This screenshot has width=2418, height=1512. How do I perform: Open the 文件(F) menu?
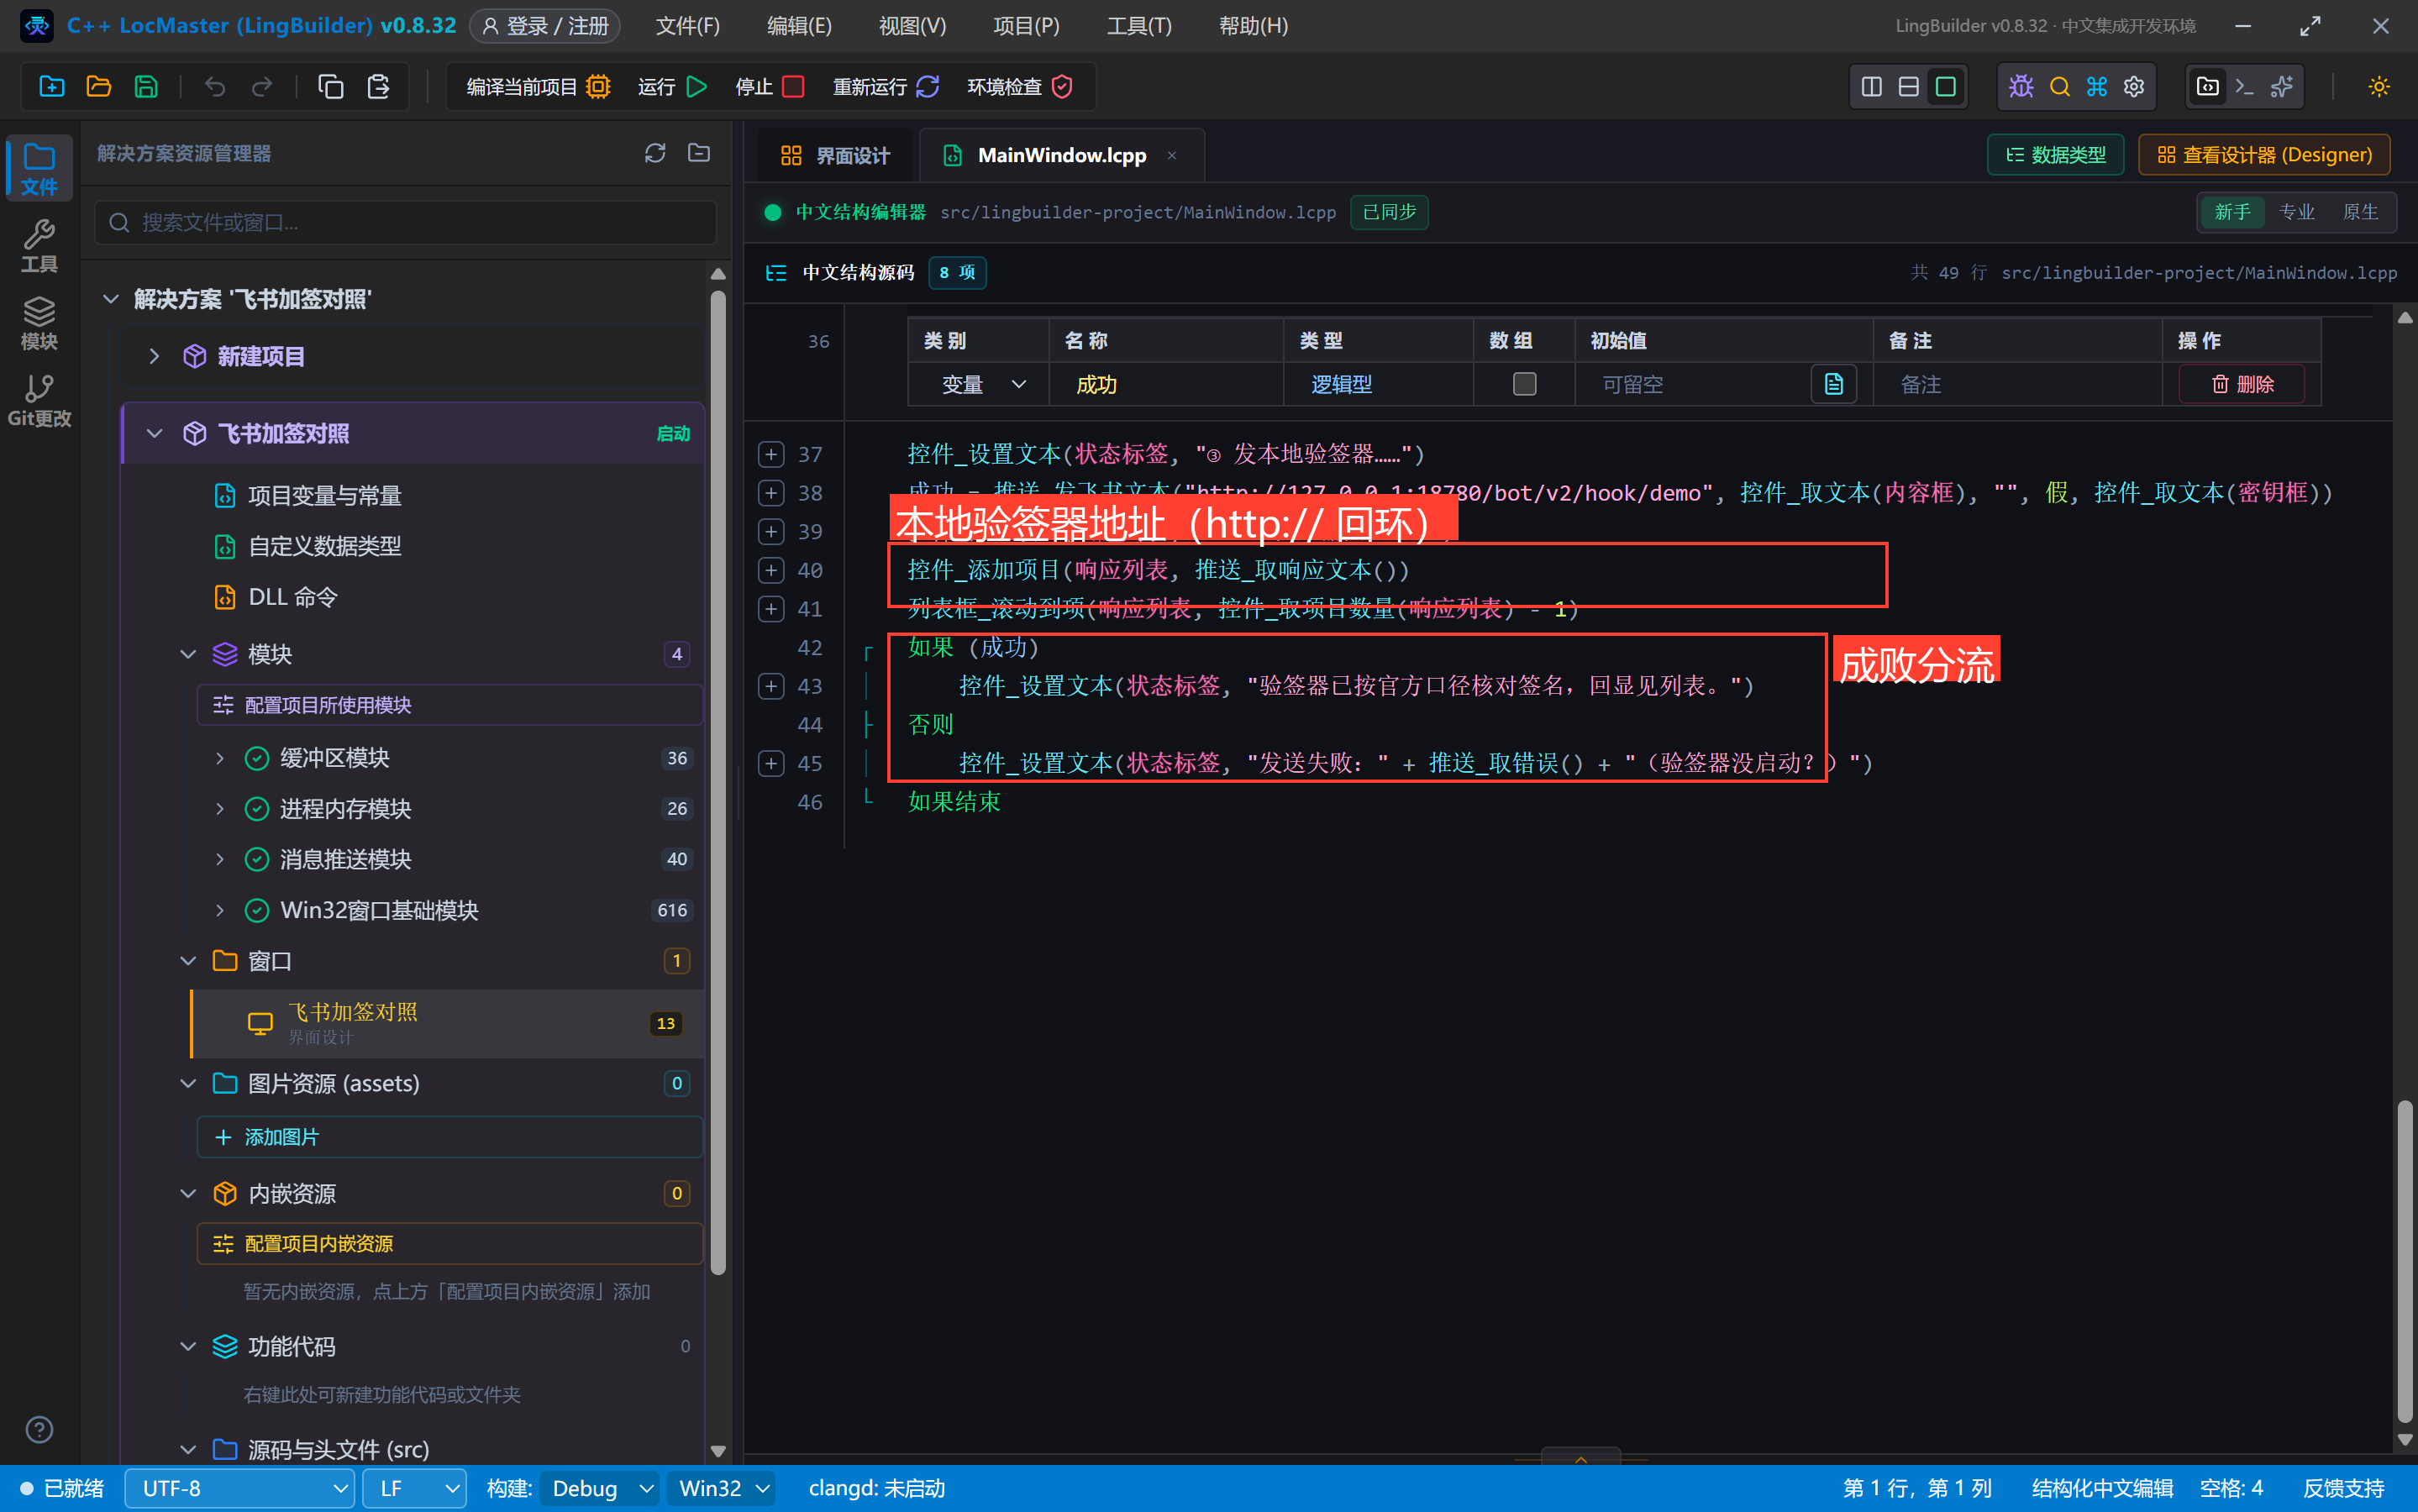(x=687, y=26)
